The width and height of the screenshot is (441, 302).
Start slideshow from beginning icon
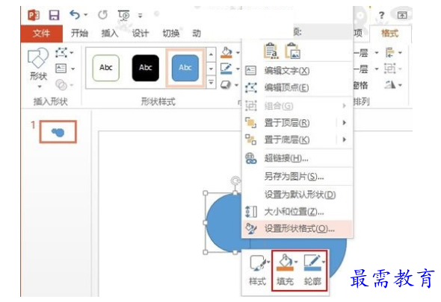pos(123,15)
